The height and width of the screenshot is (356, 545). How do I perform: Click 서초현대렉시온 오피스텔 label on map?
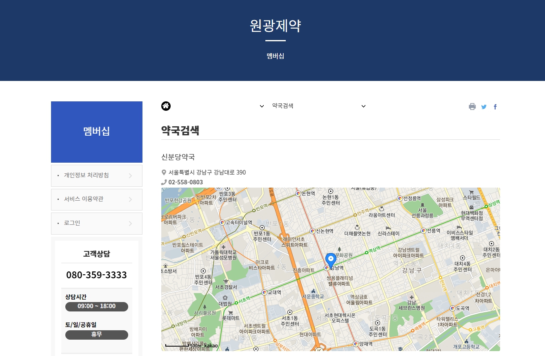340,318
